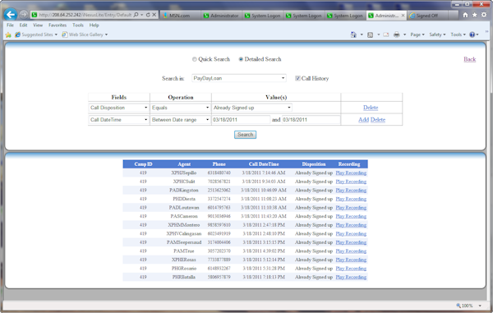The image size is (493, 313).
Task: Click agent name PHGRosario
Action: point(184,269)
